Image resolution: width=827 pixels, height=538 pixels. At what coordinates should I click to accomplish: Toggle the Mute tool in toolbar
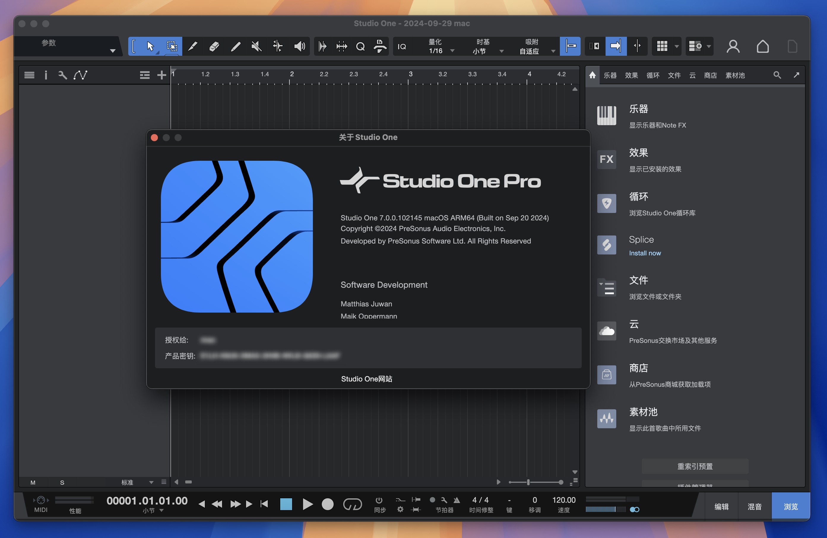(x=256, y=46)
